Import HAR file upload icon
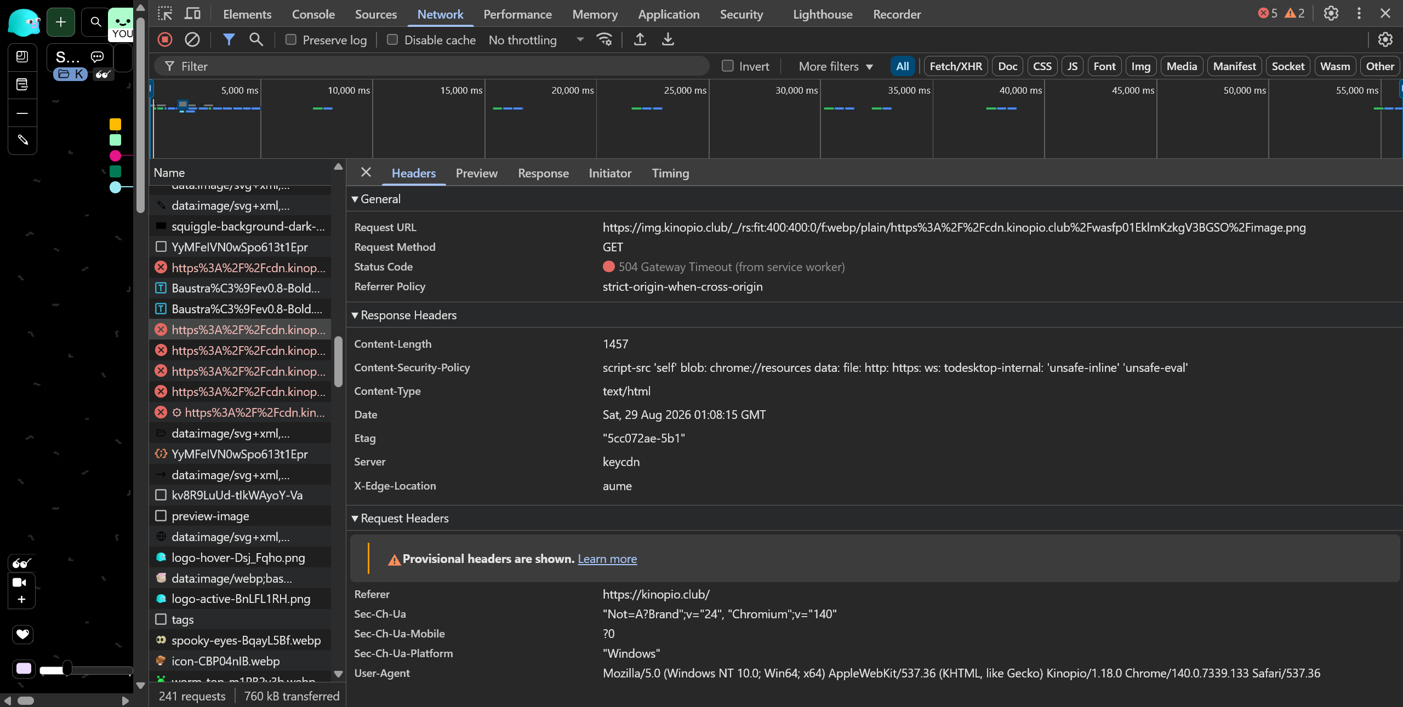Screen dimensions: 1403x707 [x=640, y=39]
